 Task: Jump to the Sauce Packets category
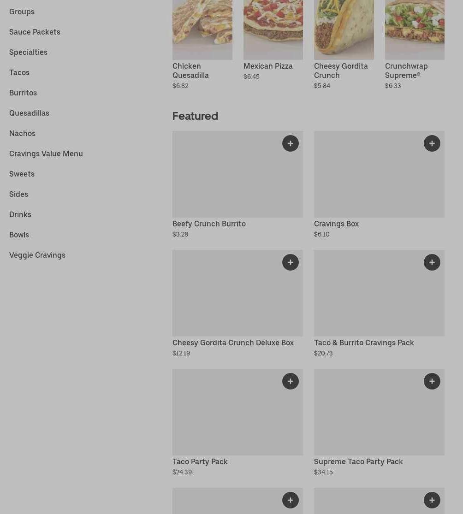tap(35, 32)
